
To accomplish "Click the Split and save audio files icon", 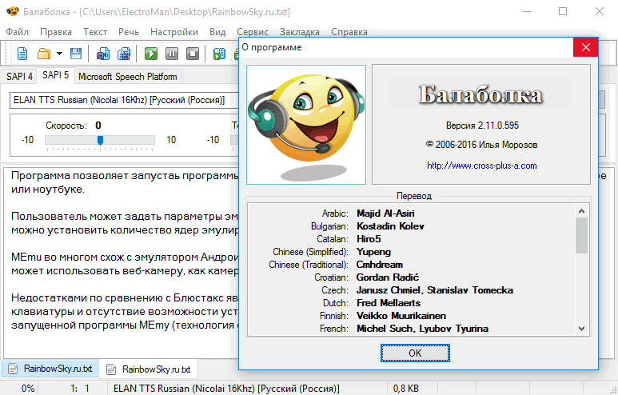I will [x=124, y=54].
